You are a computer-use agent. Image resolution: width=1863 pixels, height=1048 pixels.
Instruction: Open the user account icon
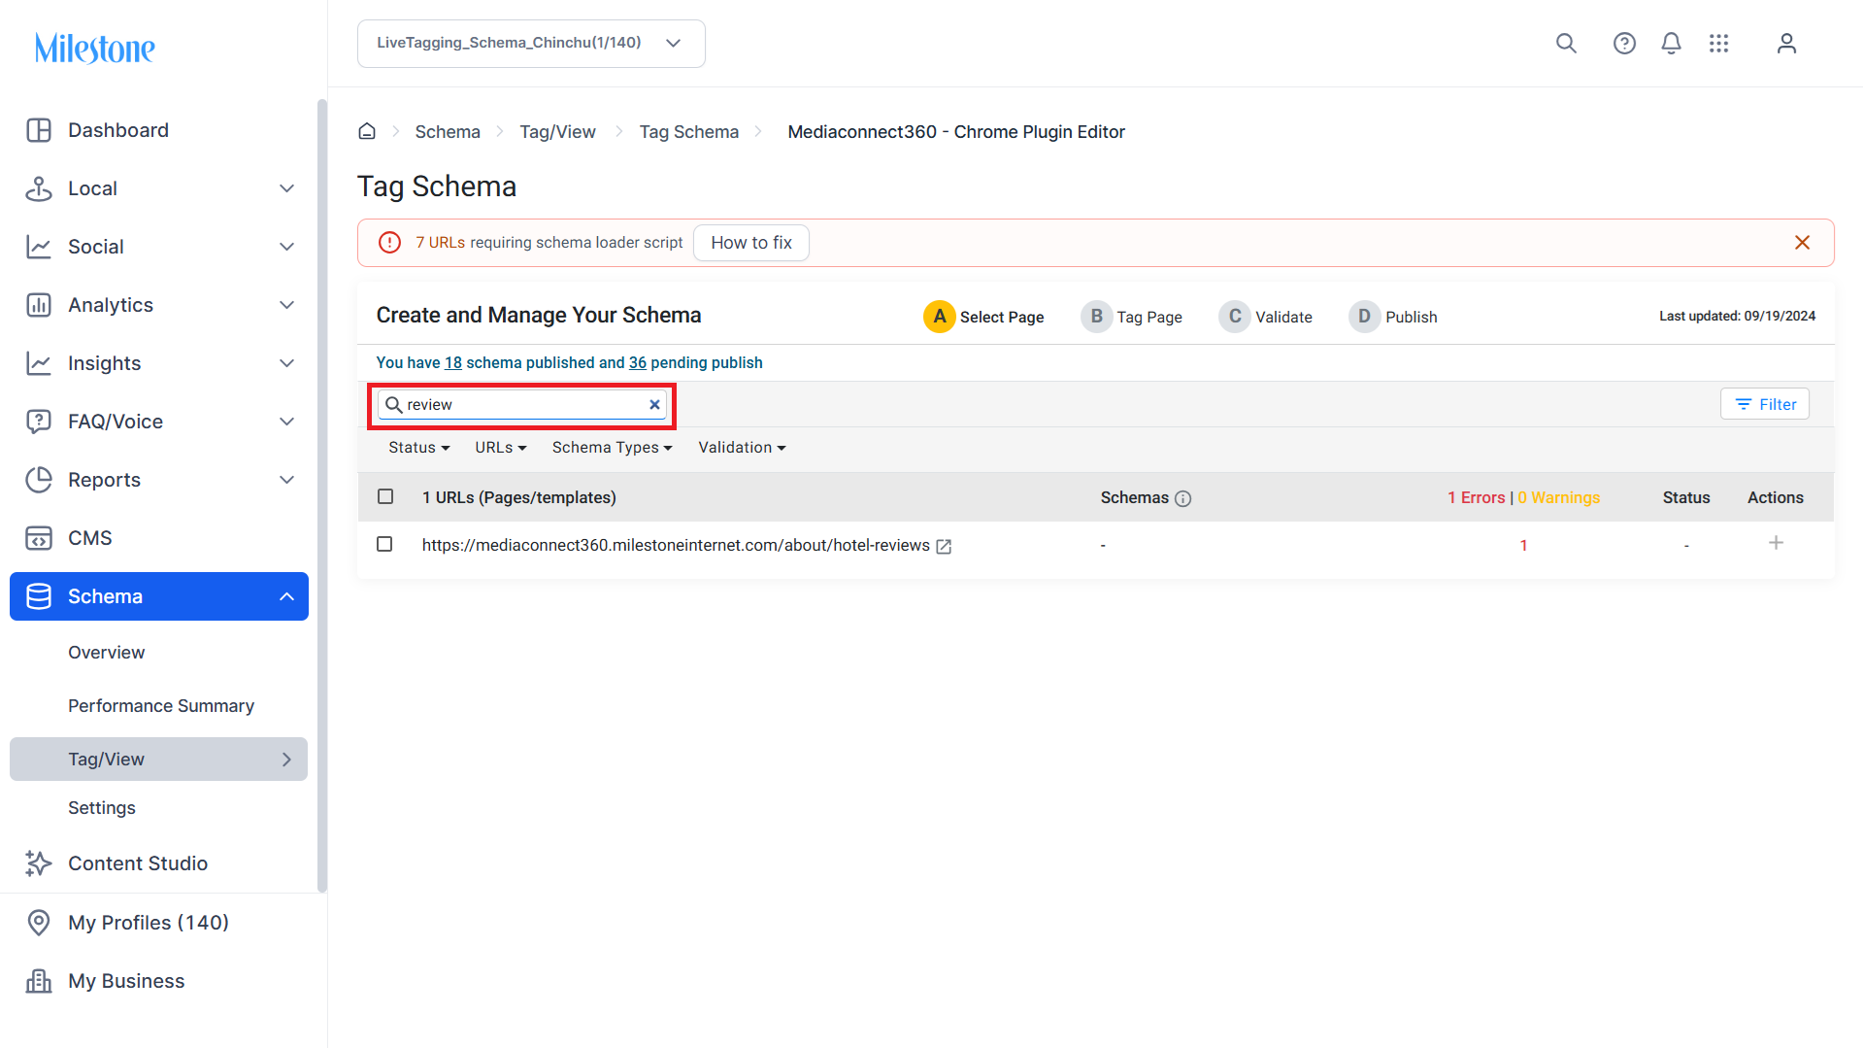[x=1786, y=44]
